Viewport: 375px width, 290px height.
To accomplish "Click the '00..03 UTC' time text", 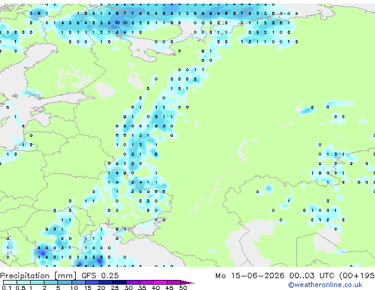I will (311, 276).
